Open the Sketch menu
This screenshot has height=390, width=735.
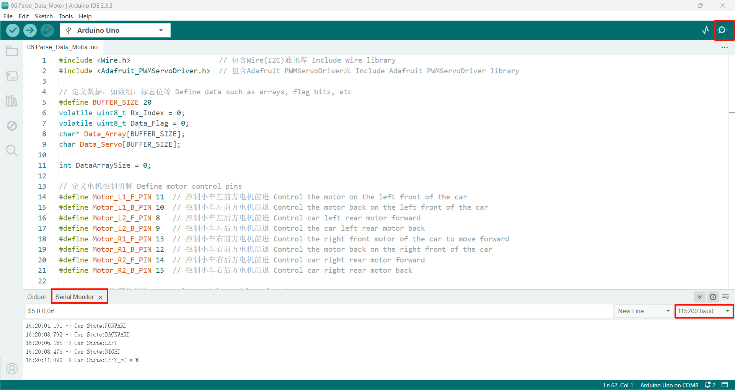coord(44,16)
